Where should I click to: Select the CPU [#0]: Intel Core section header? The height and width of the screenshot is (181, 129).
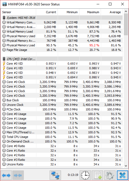[62, 59]
